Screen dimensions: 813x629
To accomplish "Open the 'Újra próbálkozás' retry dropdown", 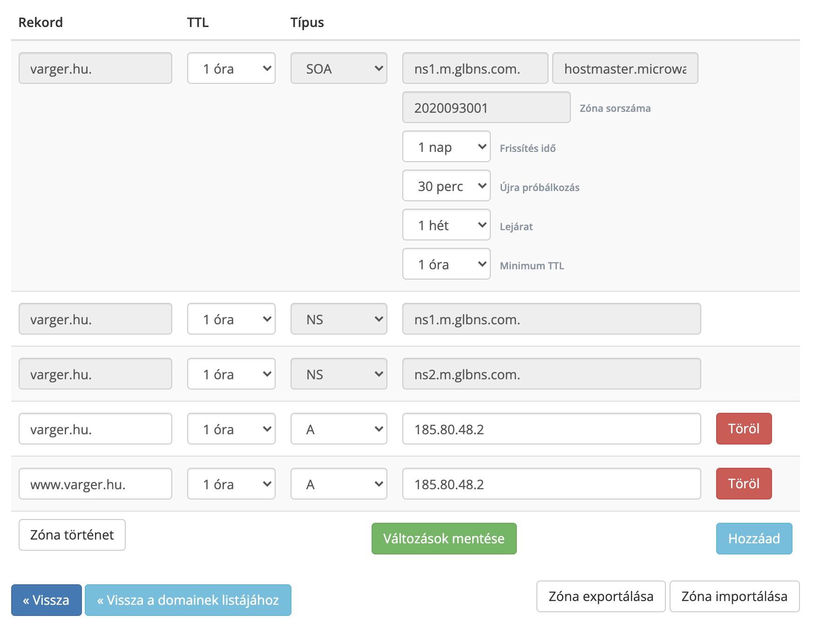I will tap(446, 186).
